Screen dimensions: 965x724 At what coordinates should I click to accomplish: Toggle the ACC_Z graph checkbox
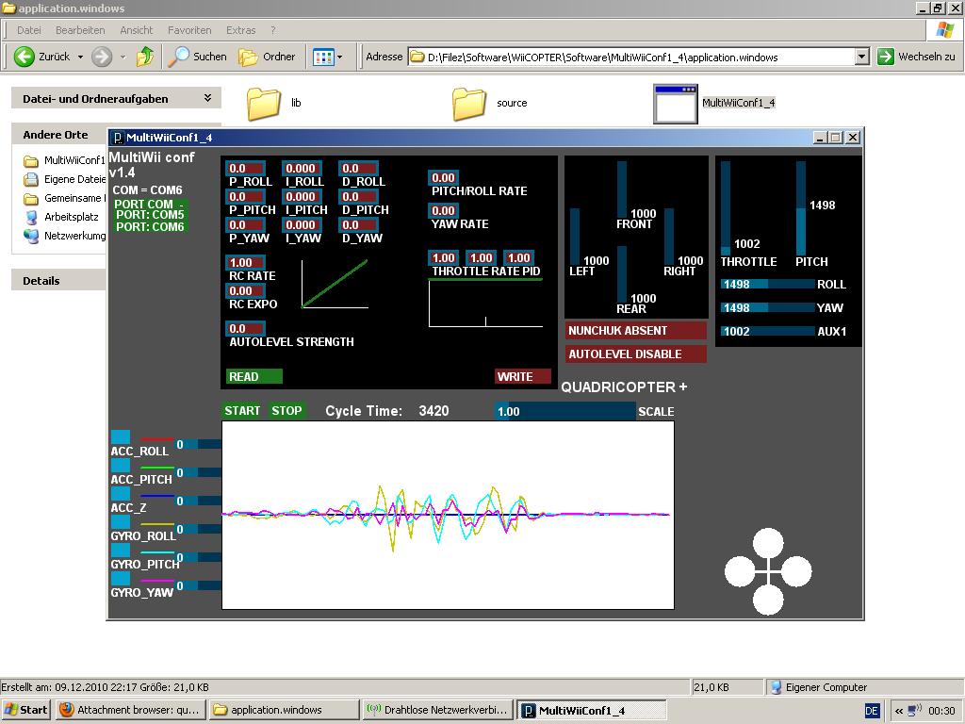click(121, 494)
